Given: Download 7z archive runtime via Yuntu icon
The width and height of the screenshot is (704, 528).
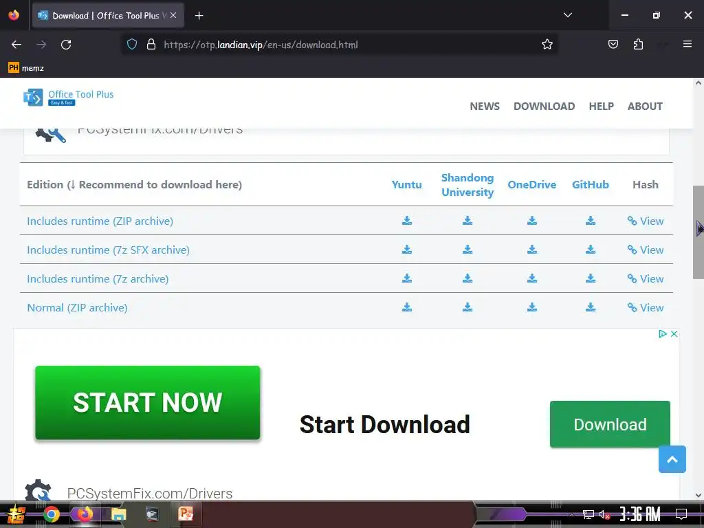Looking at the screenshot, I should click(407, 278).
